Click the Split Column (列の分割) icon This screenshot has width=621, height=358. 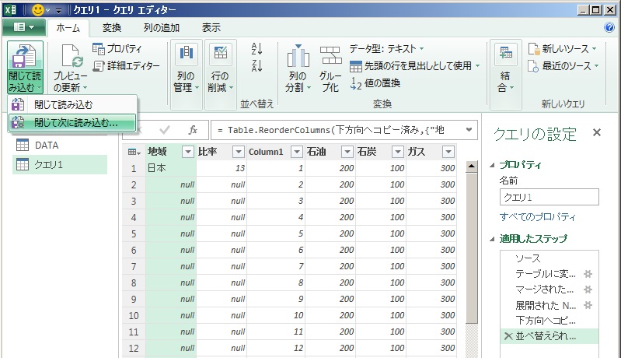click(298, 56)
